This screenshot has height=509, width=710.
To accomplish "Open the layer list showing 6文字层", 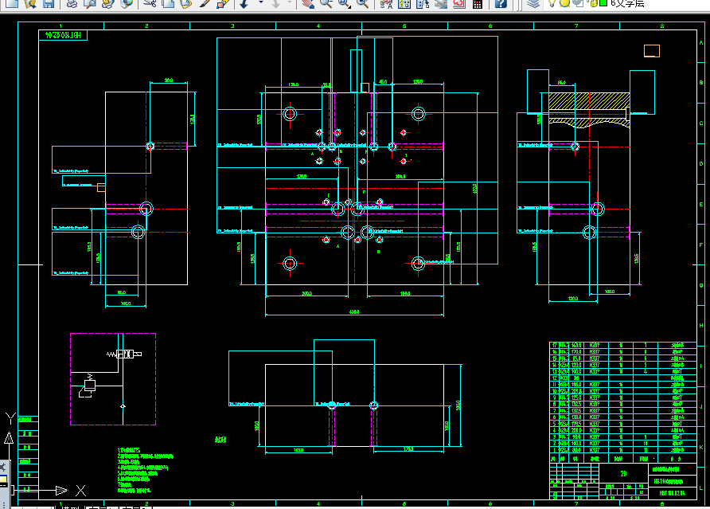I will 627,4.
